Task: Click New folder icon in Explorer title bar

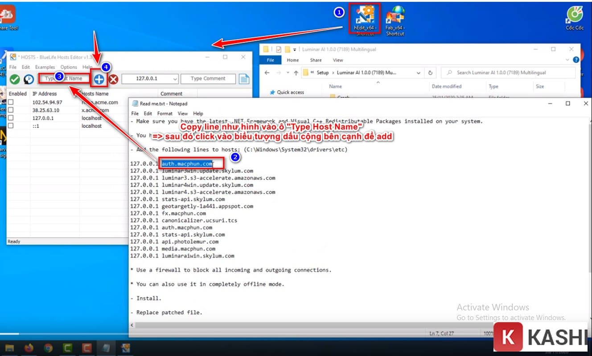Action: [x=288, y=49]
